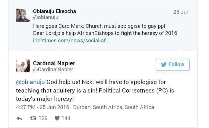Click the @obianuju handle under Obianuju Ekeocha

46,18
